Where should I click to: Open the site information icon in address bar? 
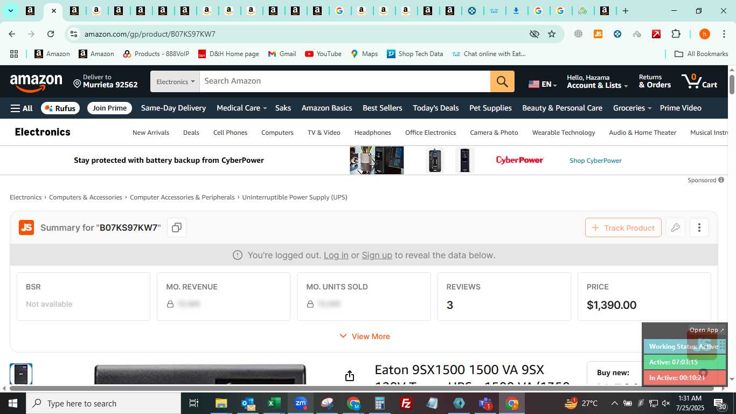pos(73,34)
